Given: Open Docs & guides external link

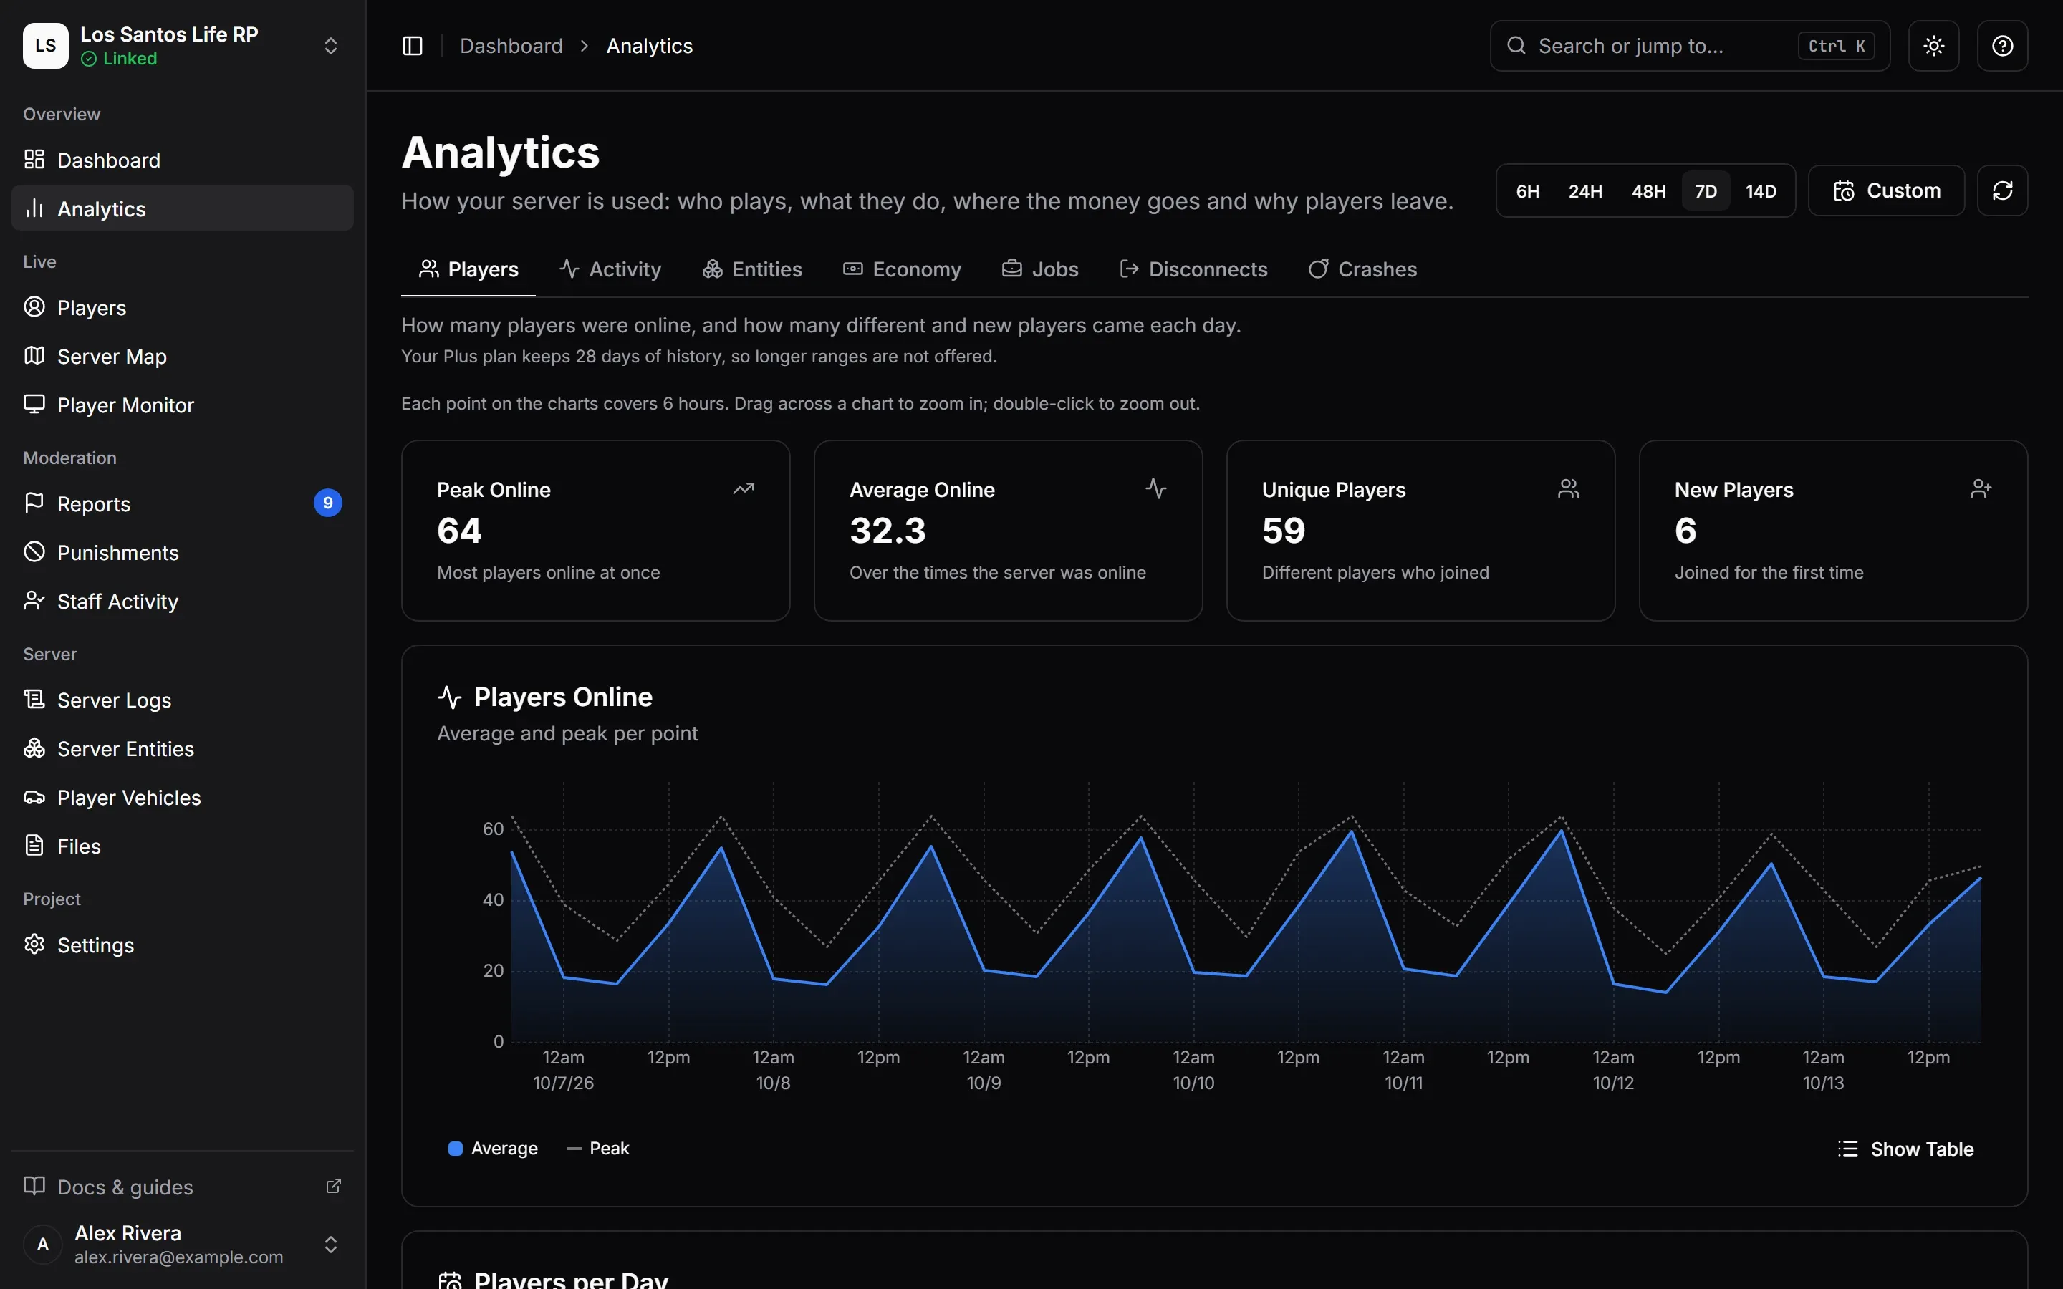Looking at the screenshot, I should pos(183,1187).
